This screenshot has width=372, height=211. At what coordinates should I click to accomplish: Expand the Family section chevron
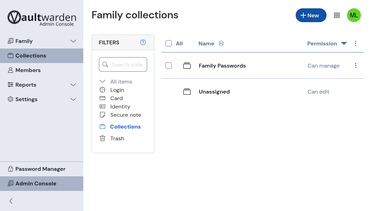(73, 41)
